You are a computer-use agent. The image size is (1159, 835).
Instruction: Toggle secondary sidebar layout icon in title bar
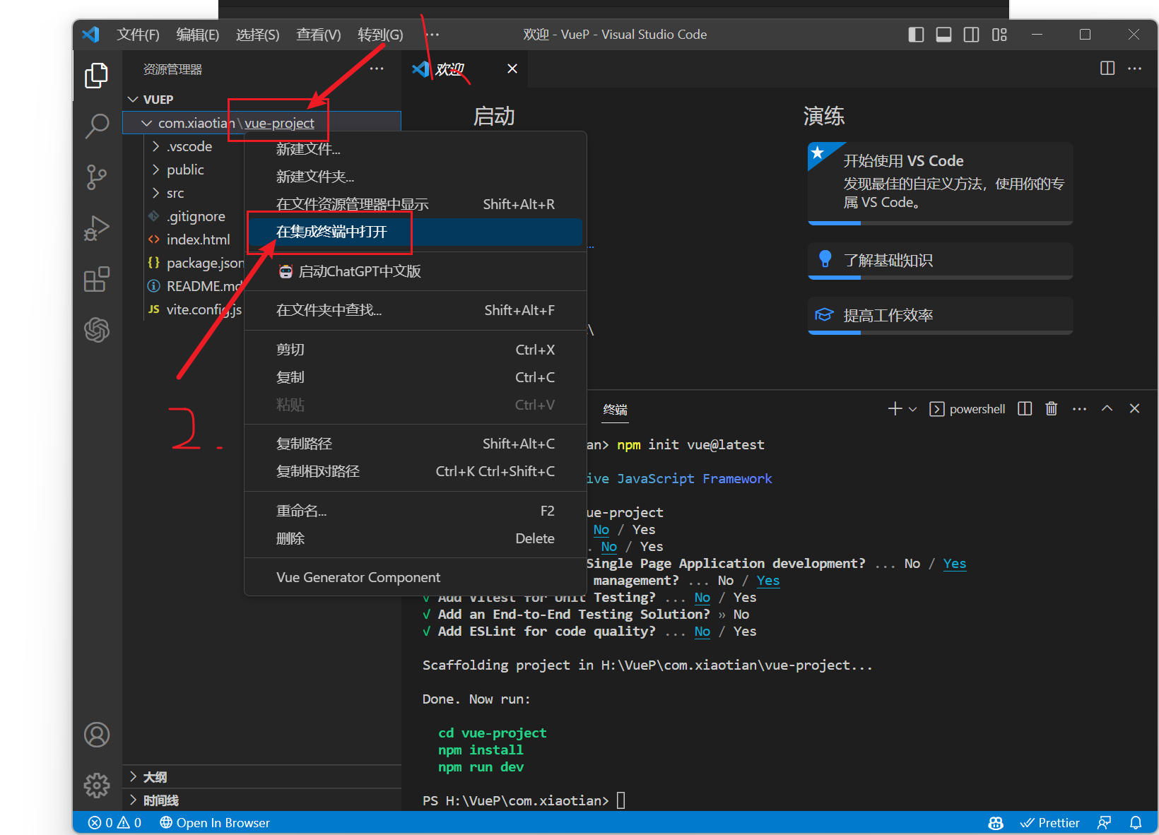(972, 35)
